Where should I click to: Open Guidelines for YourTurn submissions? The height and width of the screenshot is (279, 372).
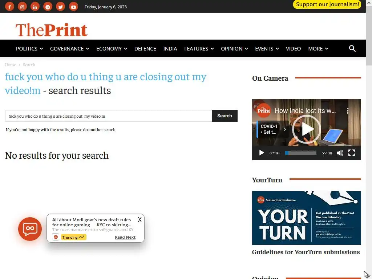click(x=306, y=252)
